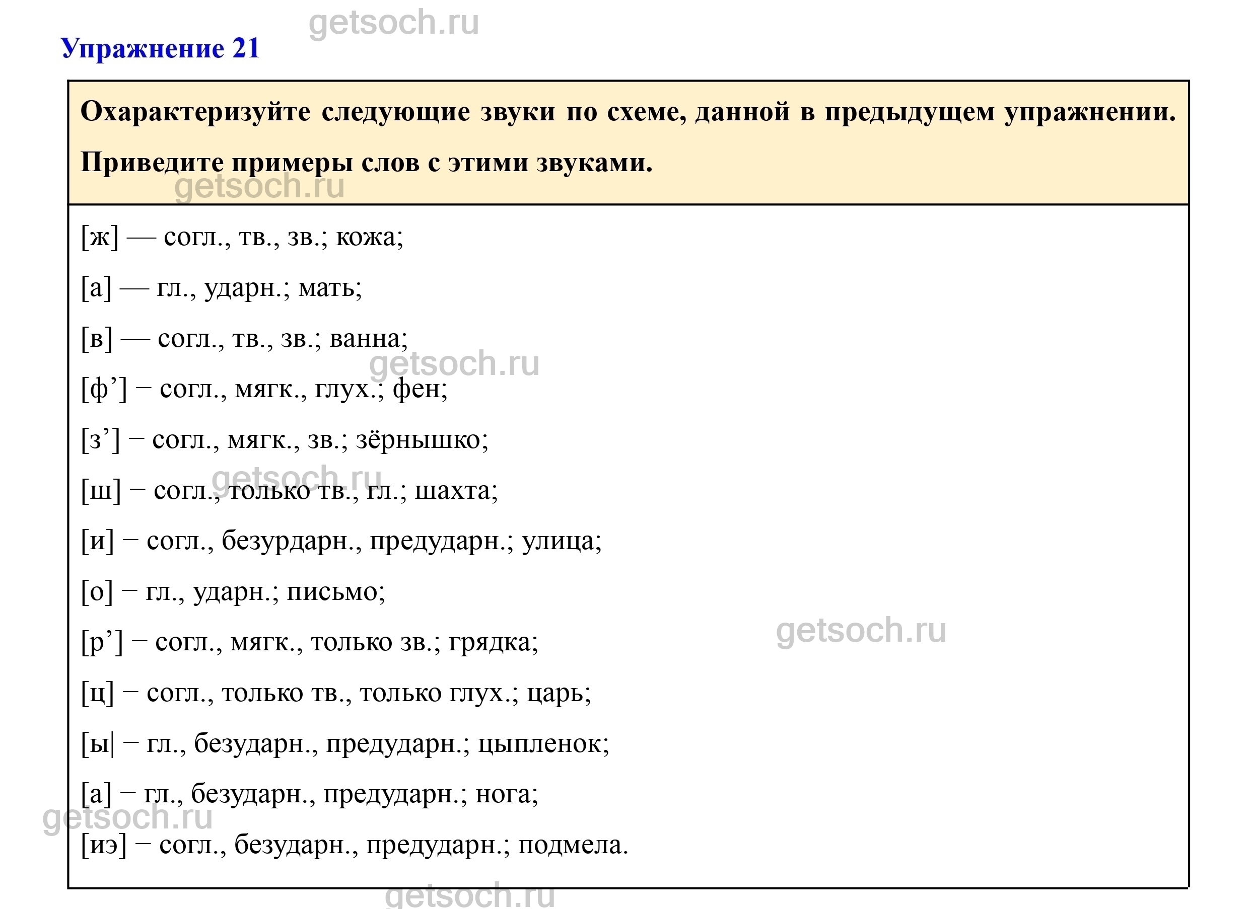Click the [ш] line with шахта

289,491
